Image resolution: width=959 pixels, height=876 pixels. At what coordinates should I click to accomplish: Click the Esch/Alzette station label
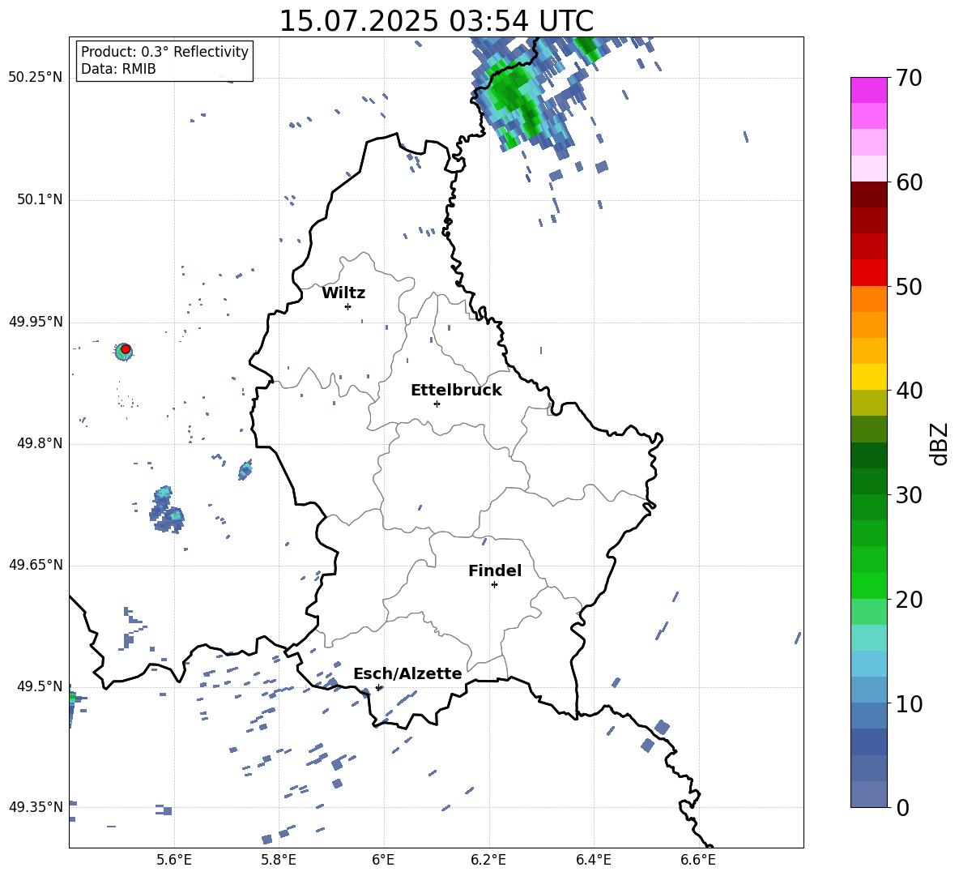coord(408,674)
